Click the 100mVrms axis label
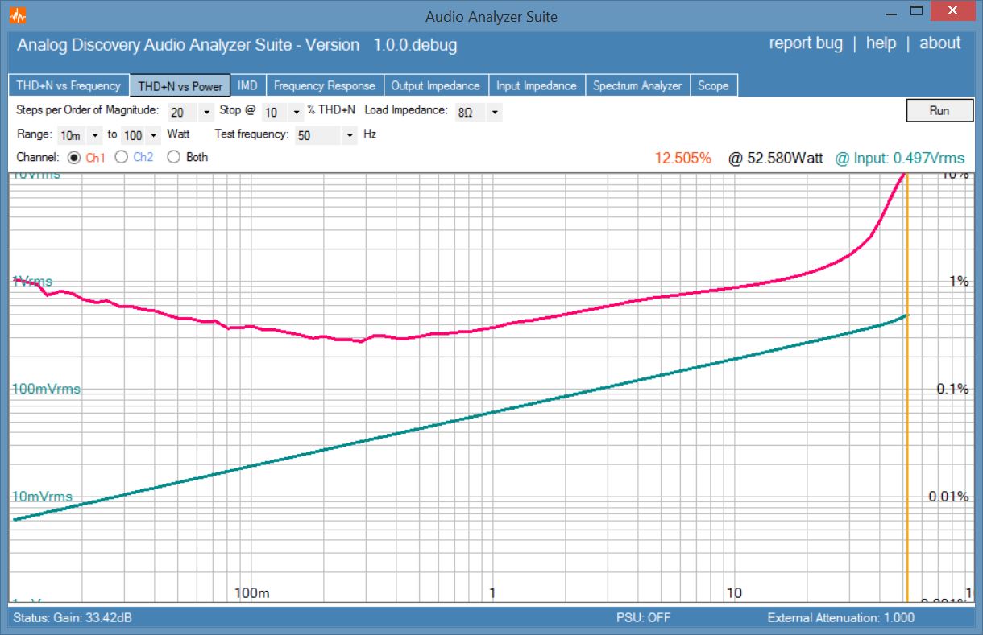Screen dimensions: 983x635 (x=46, y=389)
